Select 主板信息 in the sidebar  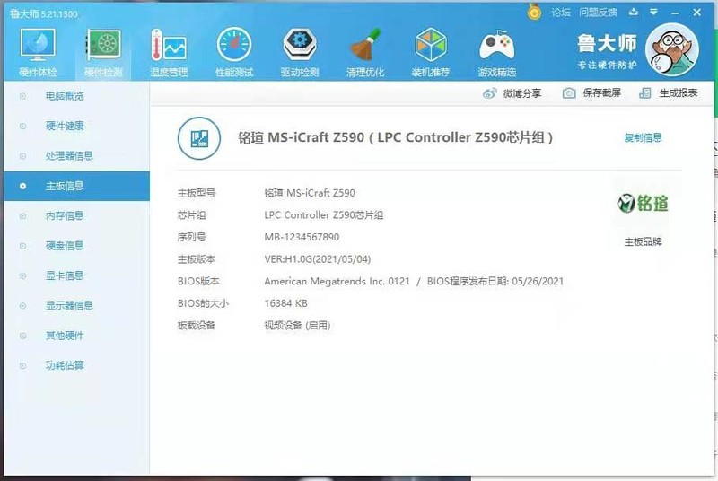click(76, 186)
